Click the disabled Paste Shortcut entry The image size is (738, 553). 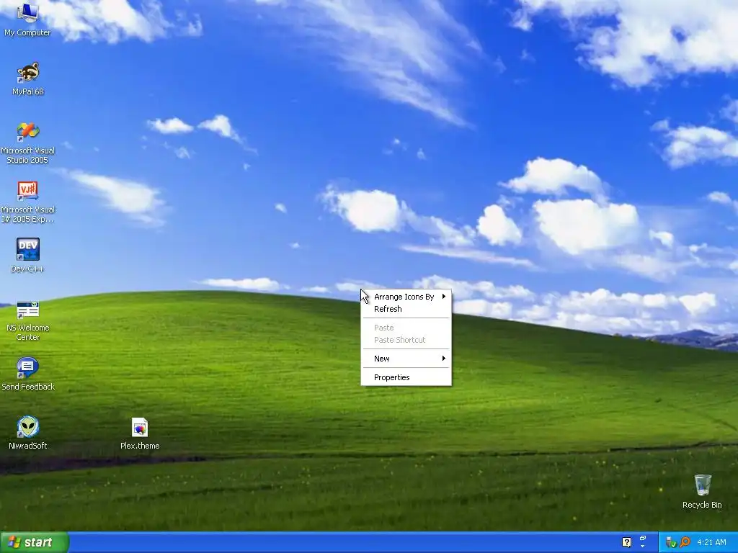(406, 340)
